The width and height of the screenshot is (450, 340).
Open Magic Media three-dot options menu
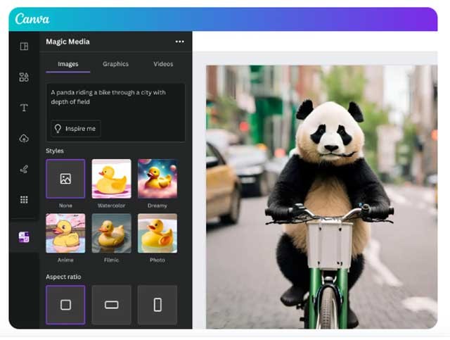(x=179, y=42)
